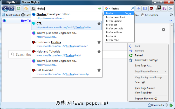Open the Nightly application menu button

(x=11, y=2)
